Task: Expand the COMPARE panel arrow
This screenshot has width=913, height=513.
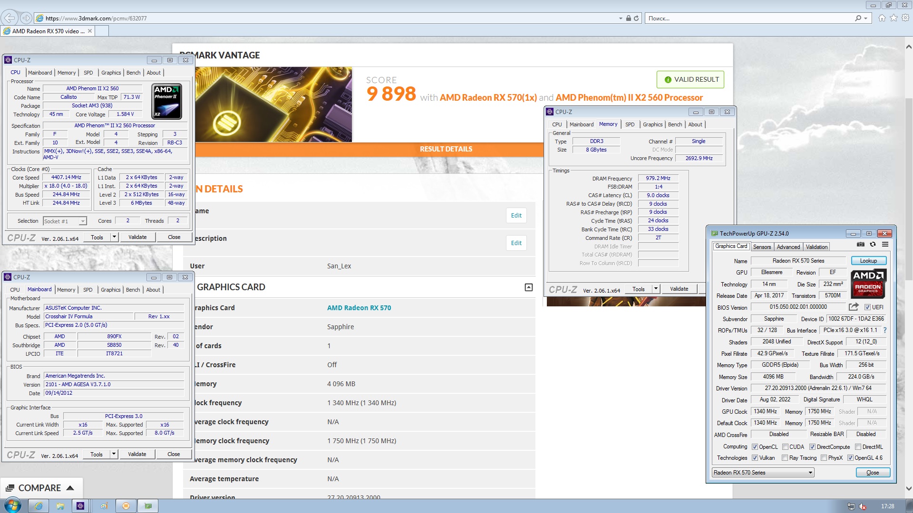Action: (x=70, y=488)
